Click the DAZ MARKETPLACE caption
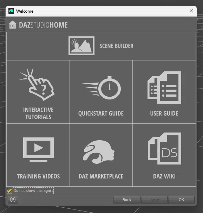The image size is (203, 213). (101, 176)
